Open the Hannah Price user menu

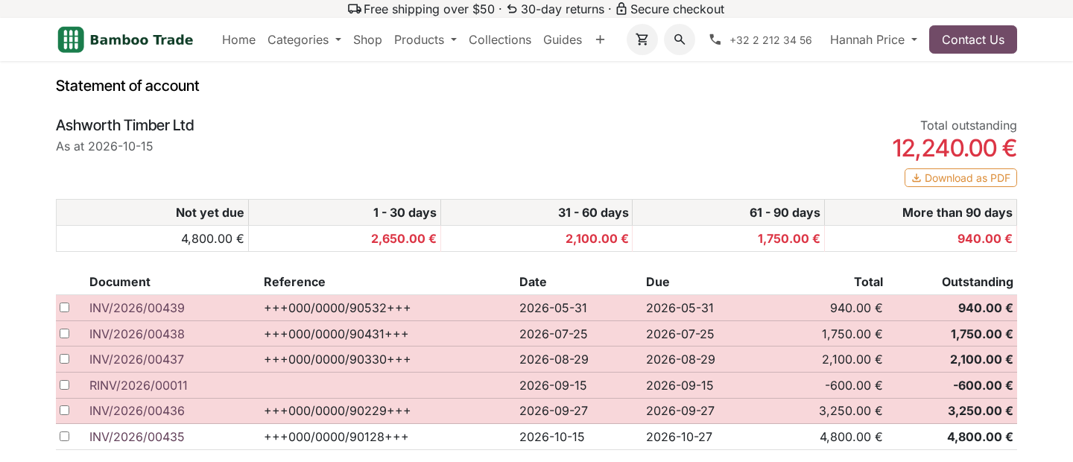[x=873, y=39]
